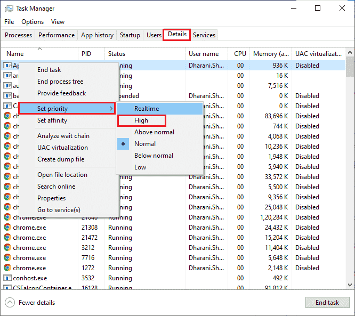Click the 7,516 K memory value

click(278, 86)
